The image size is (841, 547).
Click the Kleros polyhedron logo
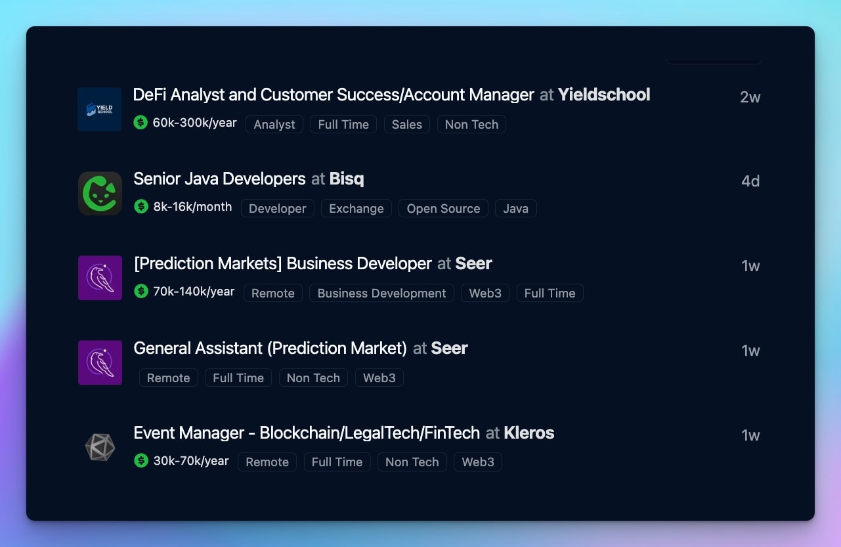pos(100,447)
